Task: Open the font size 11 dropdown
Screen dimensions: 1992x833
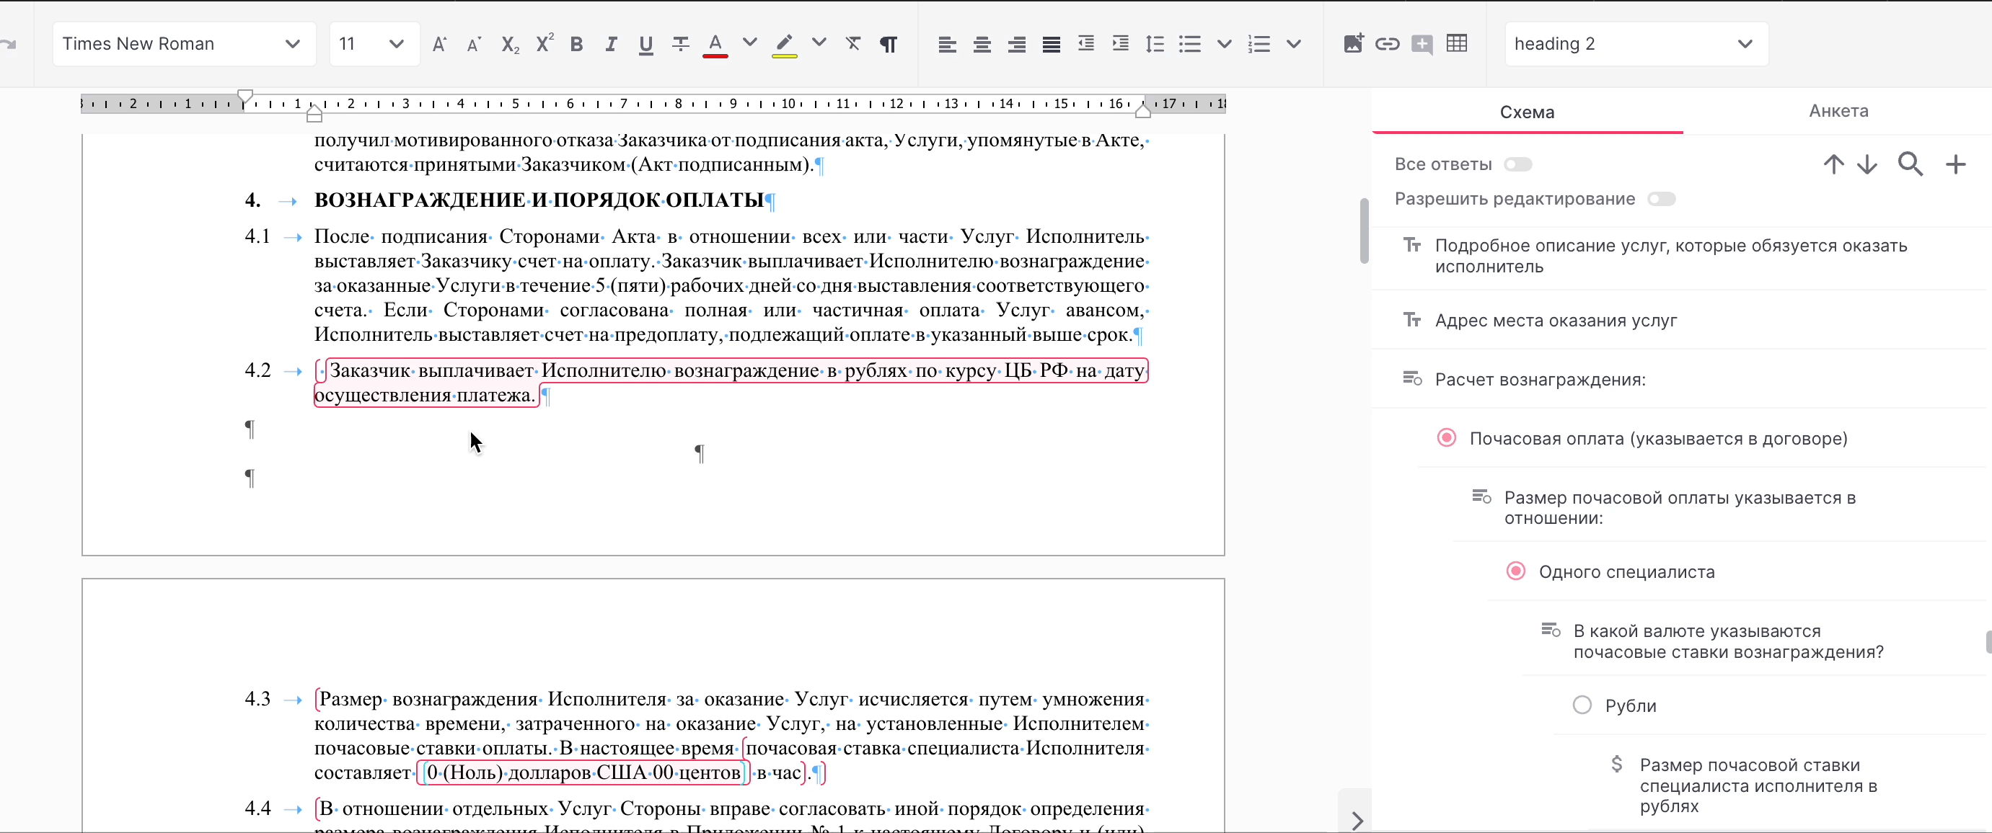Action: [x=374, y=44]
